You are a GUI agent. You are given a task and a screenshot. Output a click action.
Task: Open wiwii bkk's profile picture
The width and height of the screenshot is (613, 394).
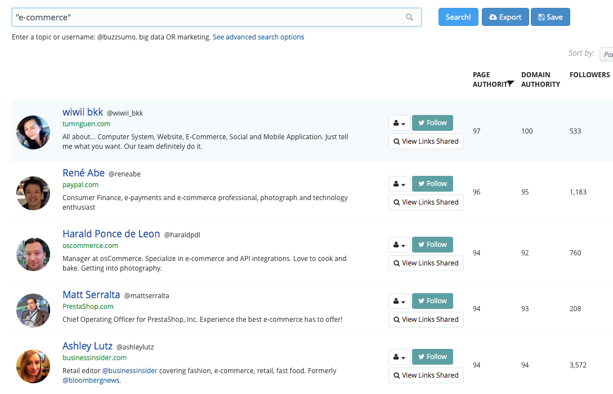(x=33, y=132)
